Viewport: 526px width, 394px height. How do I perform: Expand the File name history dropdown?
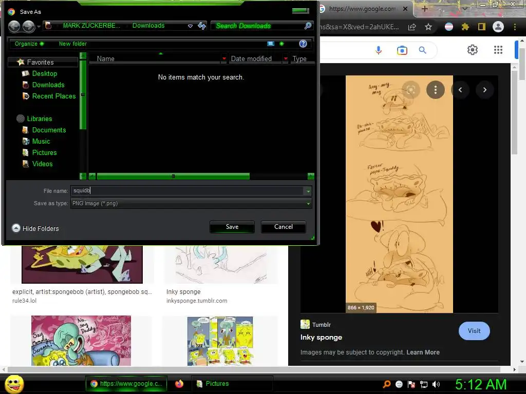[308, 191]
